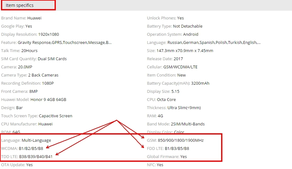
Task: Click Thickness: Ultra Slim(<9mm) entry
Action: click(x=174, y=108)
